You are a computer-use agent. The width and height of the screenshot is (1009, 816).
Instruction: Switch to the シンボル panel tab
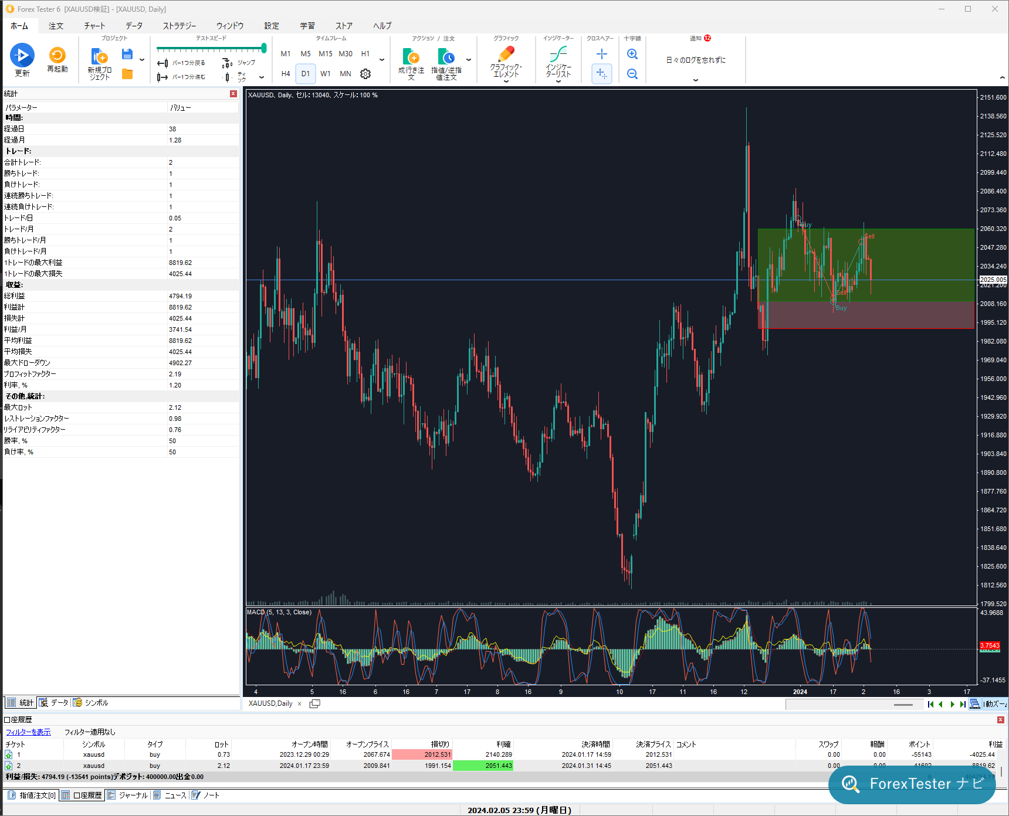(x=91, y=703)
